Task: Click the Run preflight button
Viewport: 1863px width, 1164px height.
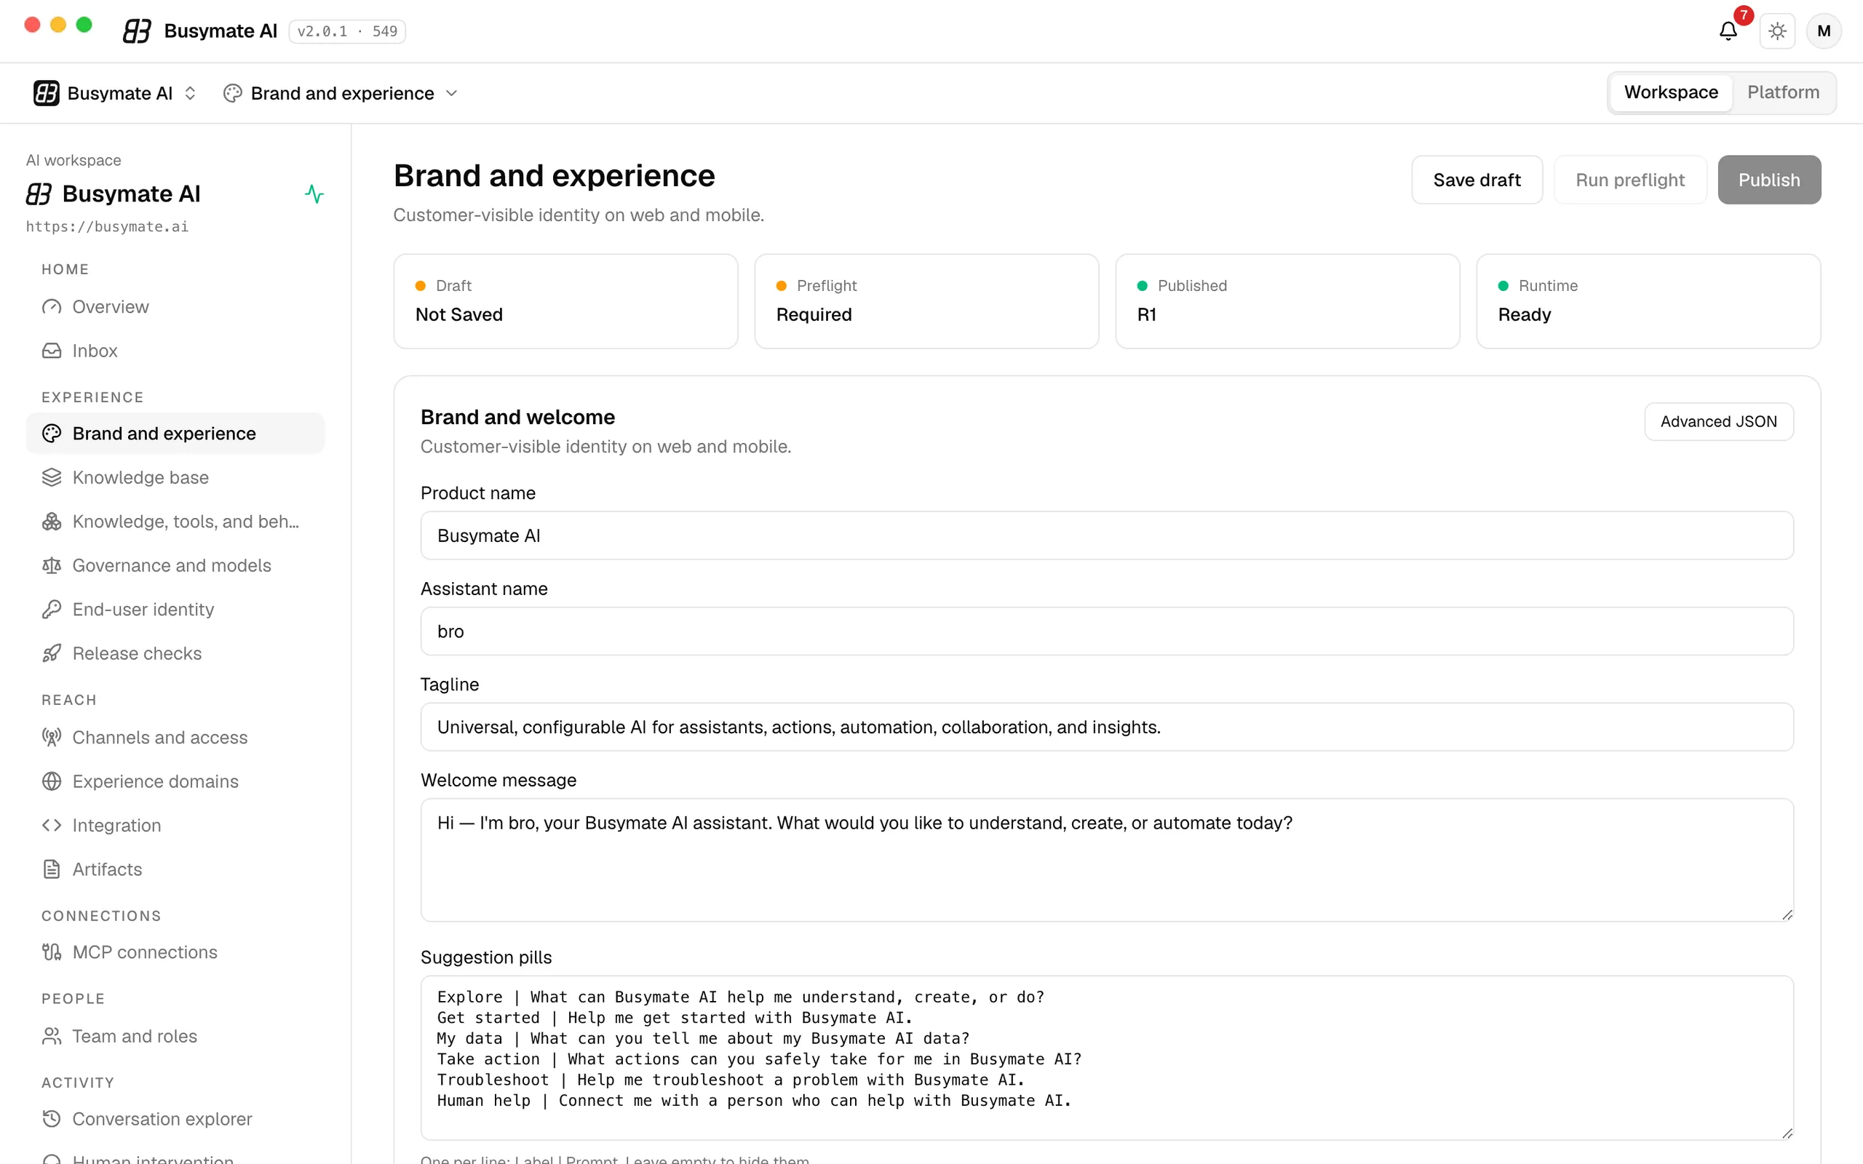Action: pyautogui.click(x=1629, y=180)
